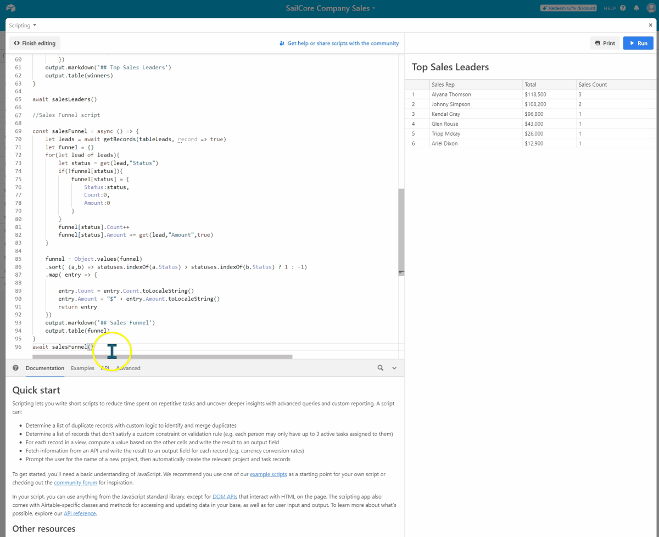The image size is (659, 537).
Task: Click the Help question mark icon
Action: (622, 8)
